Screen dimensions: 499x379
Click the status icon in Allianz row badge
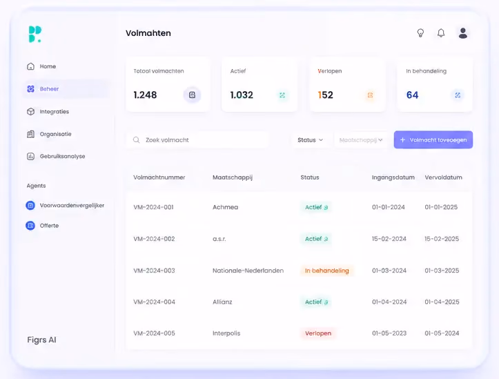pos(326,302)
